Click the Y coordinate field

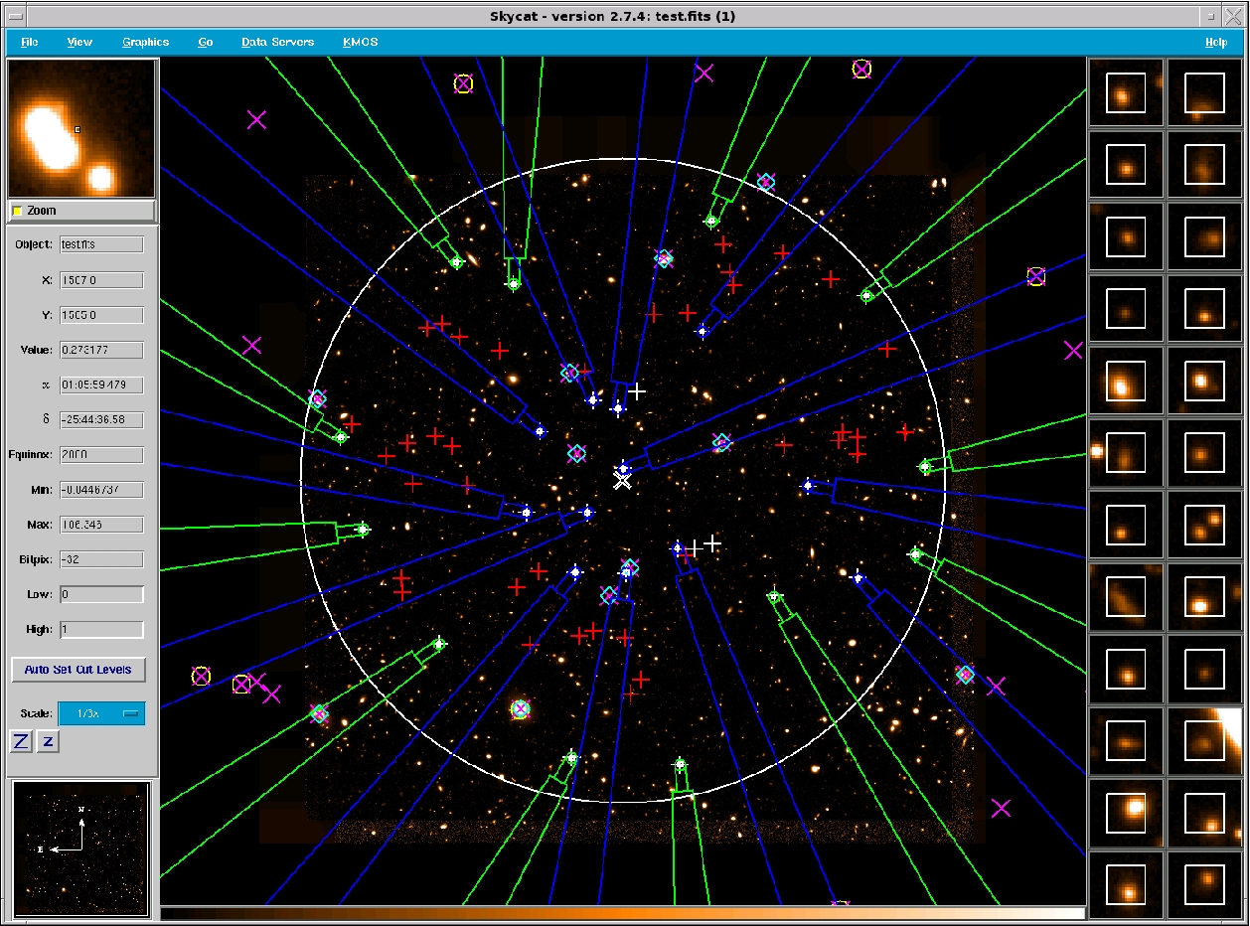pos(101,315)
